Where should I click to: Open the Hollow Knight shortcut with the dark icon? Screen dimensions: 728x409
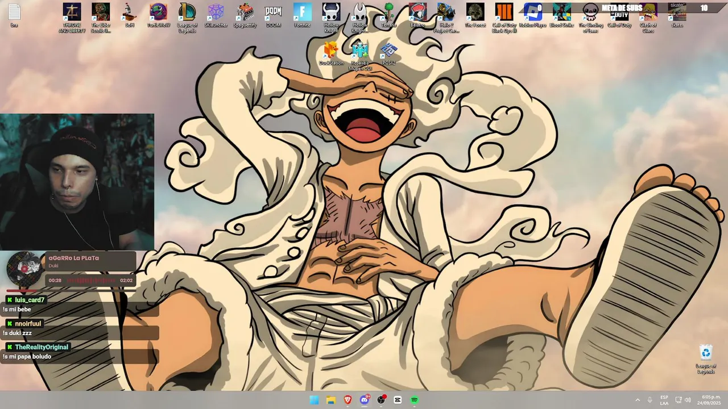tap(331, 17)
